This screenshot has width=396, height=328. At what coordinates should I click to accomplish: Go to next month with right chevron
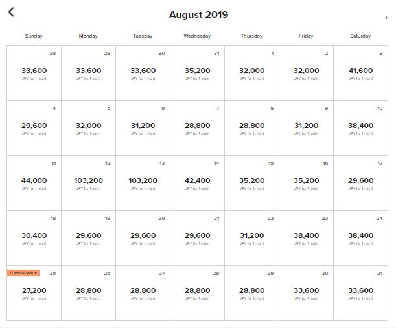point(386,17)
